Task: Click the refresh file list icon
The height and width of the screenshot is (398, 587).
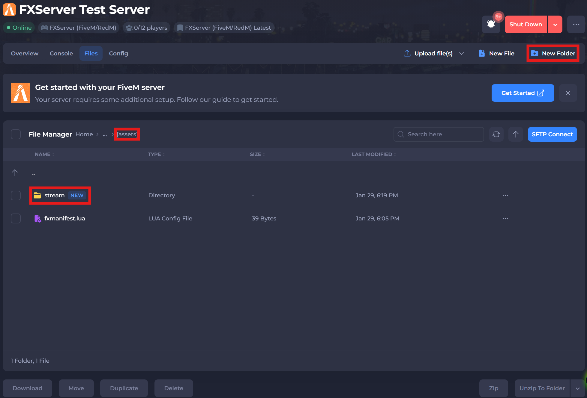Action: pos(496,134)
